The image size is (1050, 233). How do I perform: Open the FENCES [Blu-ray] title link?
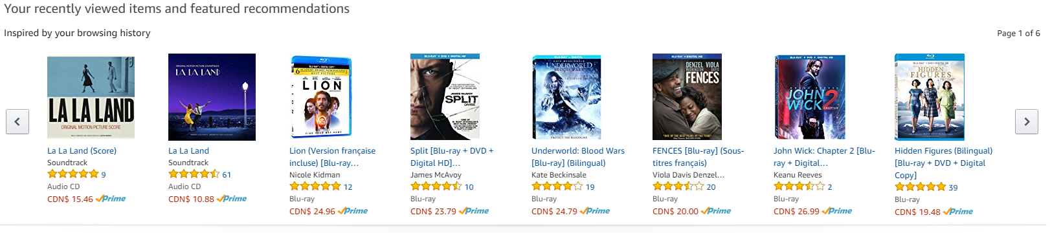point(698,157)
